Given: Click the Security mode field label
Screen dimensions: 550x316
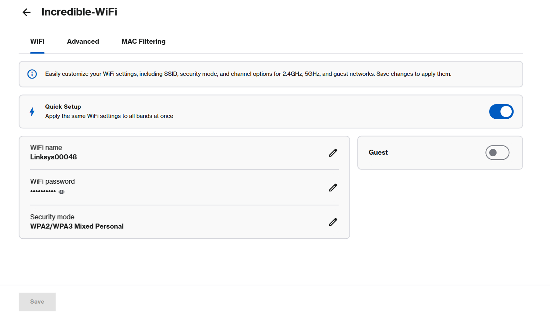Looking at the screenshot, I should (x=52, y=217).
